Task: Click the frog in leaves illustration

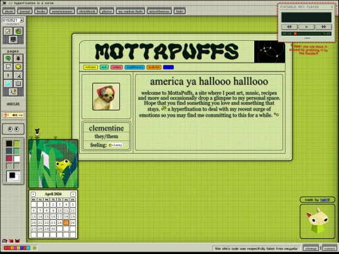Action: [x=53, y=164]
